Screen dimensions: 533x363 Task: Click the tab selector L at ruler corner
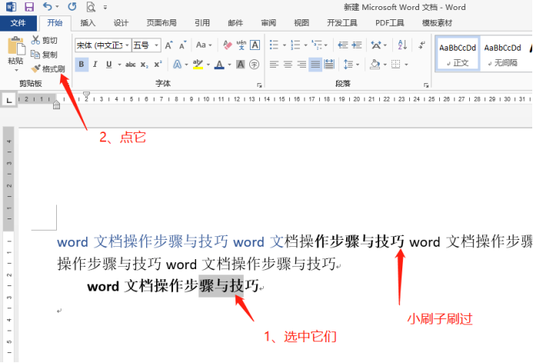pyautogui.click(x=8, y=100)
